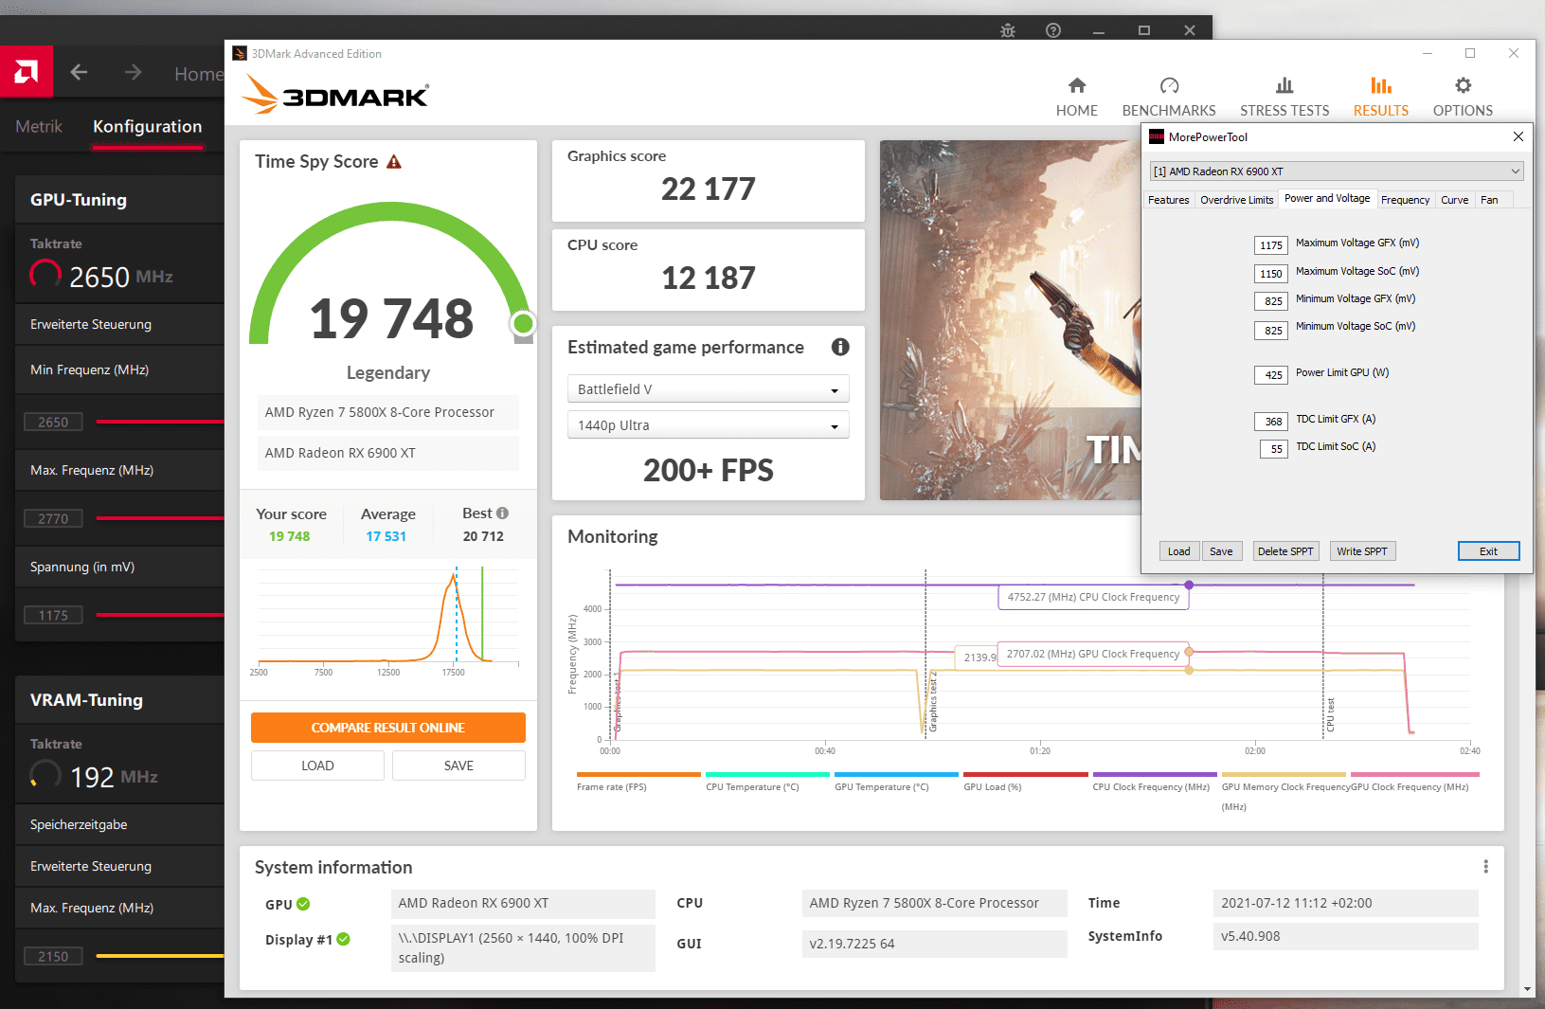Adjust the GPU Max. Frequenz slider
Screen dimensions: 1545x1009
tap(160, 518)
